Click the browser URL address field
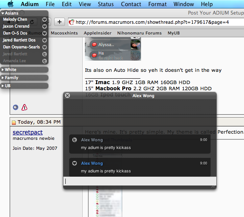The image size is (244, 217). 156,22
